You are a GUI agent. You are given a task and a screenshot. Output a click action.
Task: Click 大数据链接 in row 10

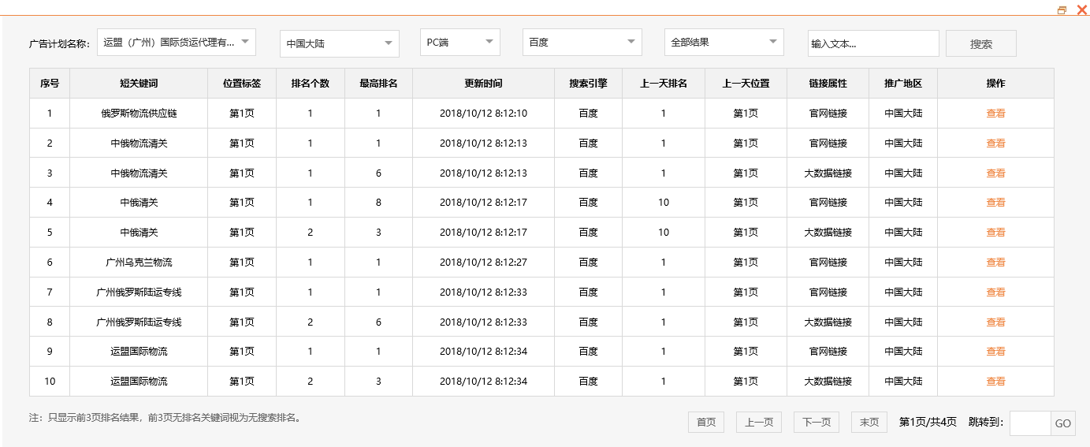828,382
